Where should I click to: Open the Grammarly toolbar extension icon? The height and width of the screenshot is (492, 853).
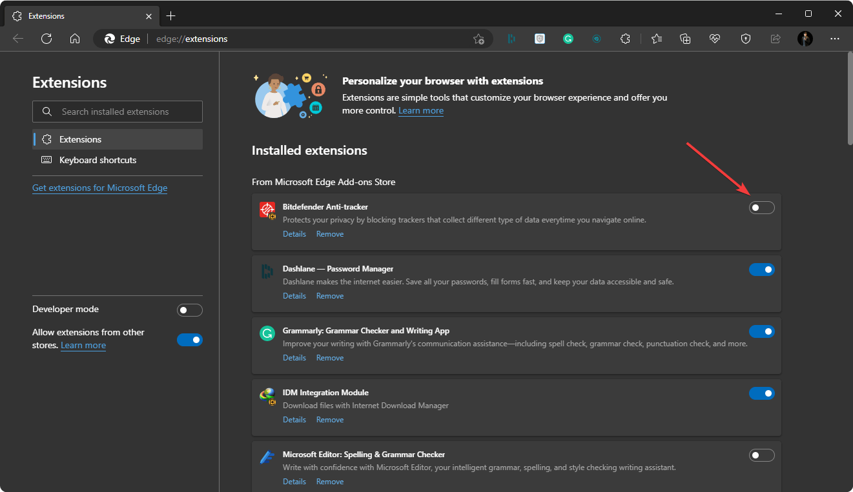(x=568, y=39)
